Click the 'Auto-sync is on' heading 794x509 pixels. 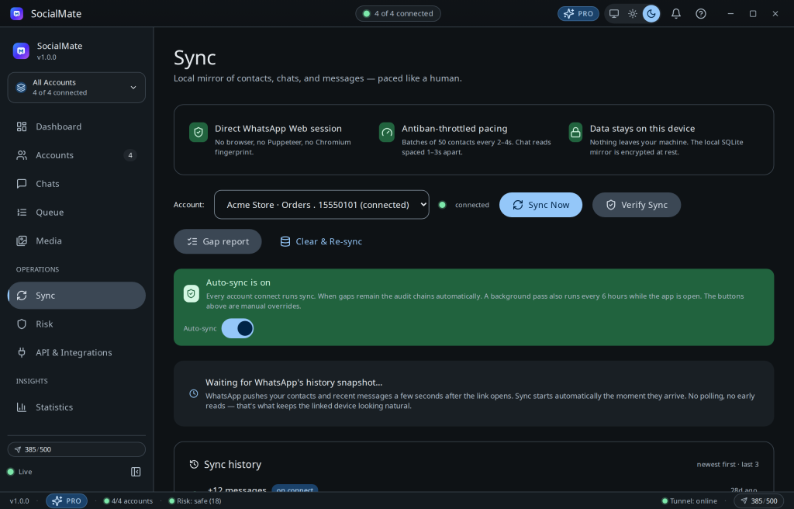(238, 282)
